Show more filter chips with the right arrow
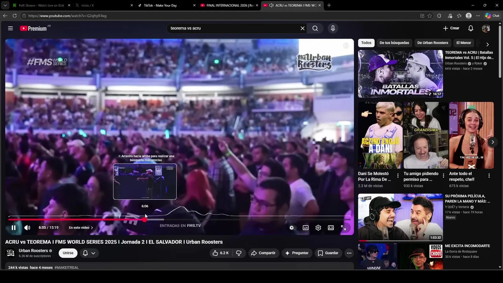The width and height of the screenshot is (503, 283). (487, 44)
